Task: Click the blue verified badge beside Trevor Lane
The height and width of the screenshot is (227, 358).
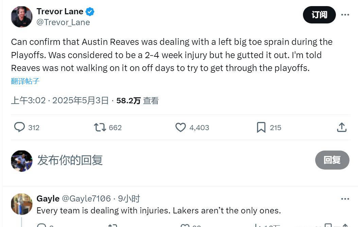Action: click(x=90, y=12)
